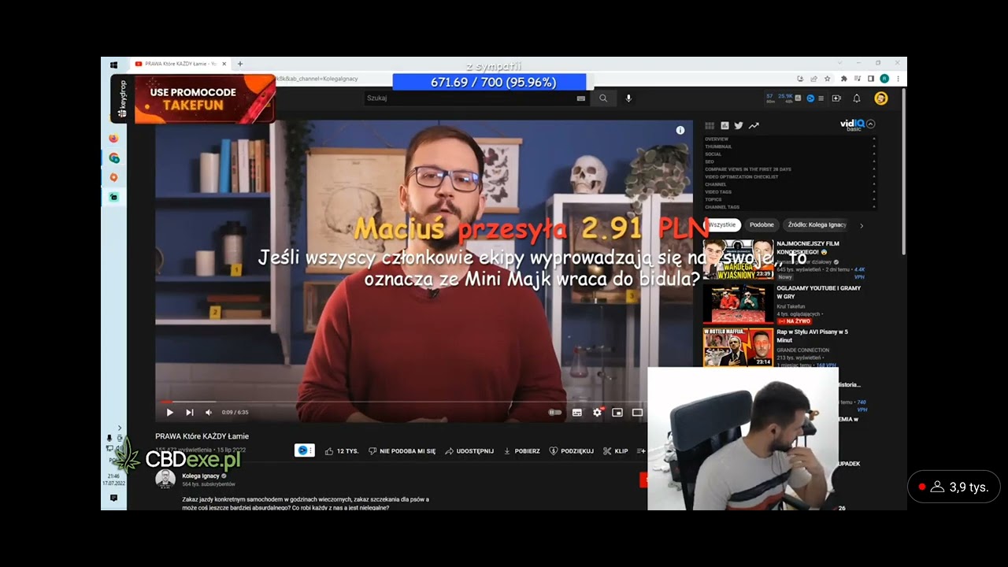Toggle subtitles in the video player
Image resolution: width=1008 pixels, height=567 pixels.
click(576, 412)
